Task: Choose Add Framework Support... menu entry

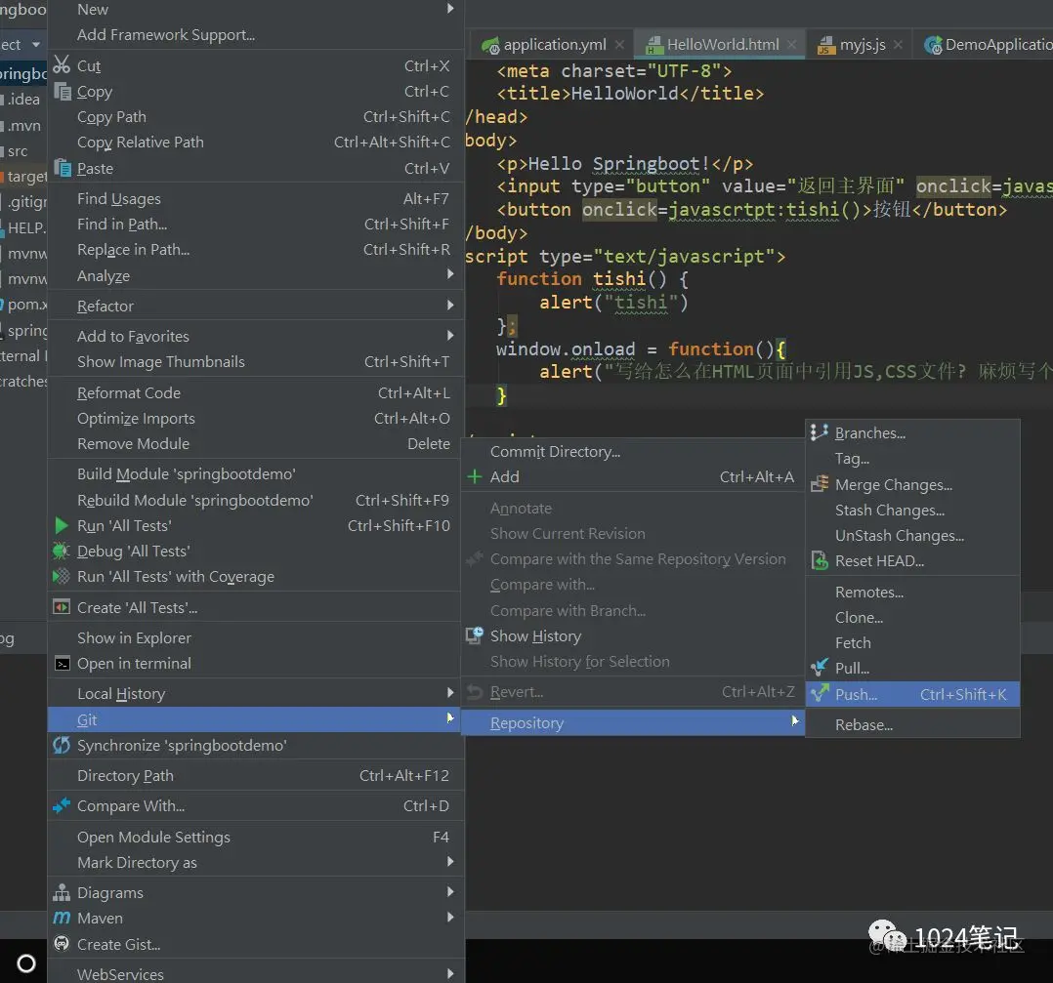Action: click(x=256, y=35)
